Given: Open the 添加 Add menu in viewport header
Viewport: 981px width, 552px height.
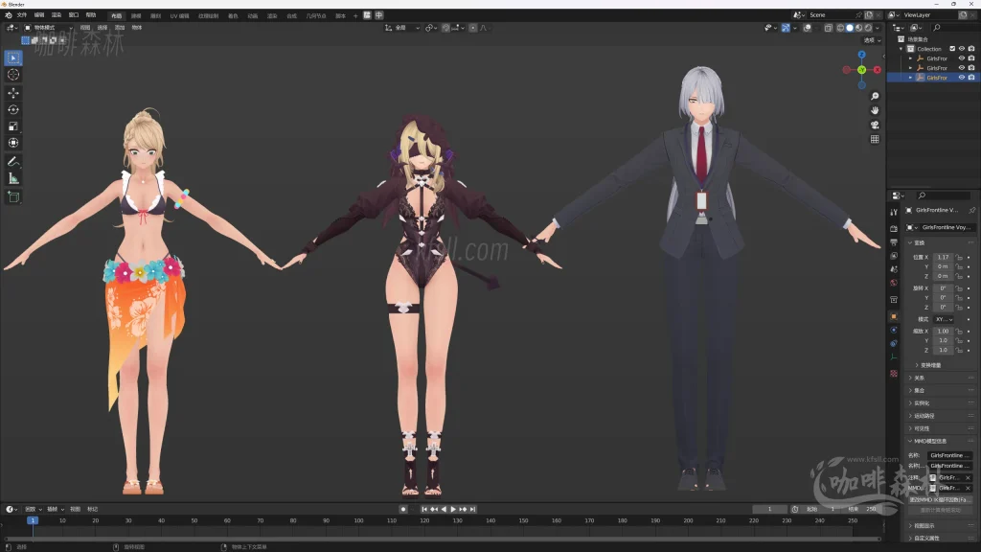Looking at the screenshot, I should click(x=120, y=28).
